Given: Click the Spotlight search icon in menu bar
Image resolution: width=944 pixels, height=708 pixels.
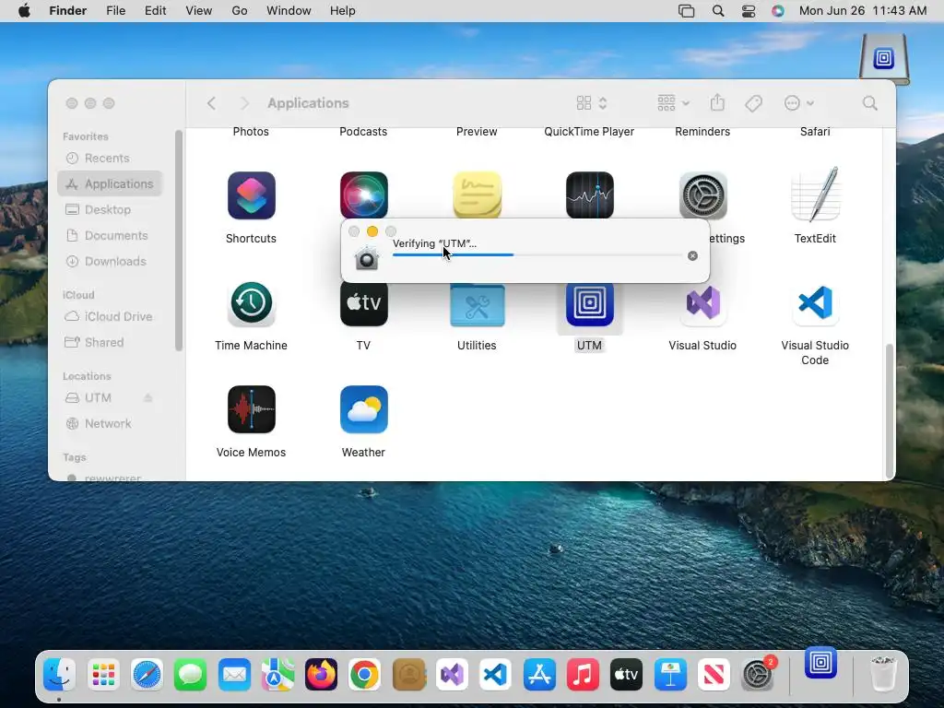Looking at the screenshot, I should 717,11.
